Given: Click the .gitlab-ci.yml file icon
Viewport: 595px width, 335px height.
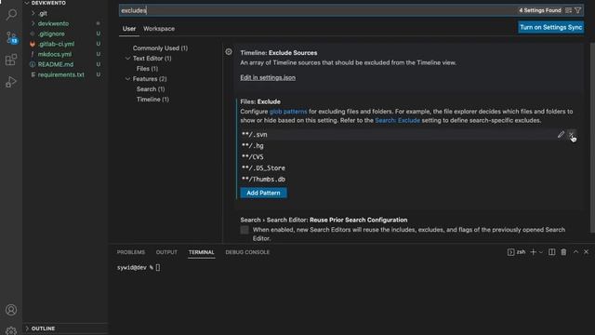Looking at the screenshot, I should [33, 44].
